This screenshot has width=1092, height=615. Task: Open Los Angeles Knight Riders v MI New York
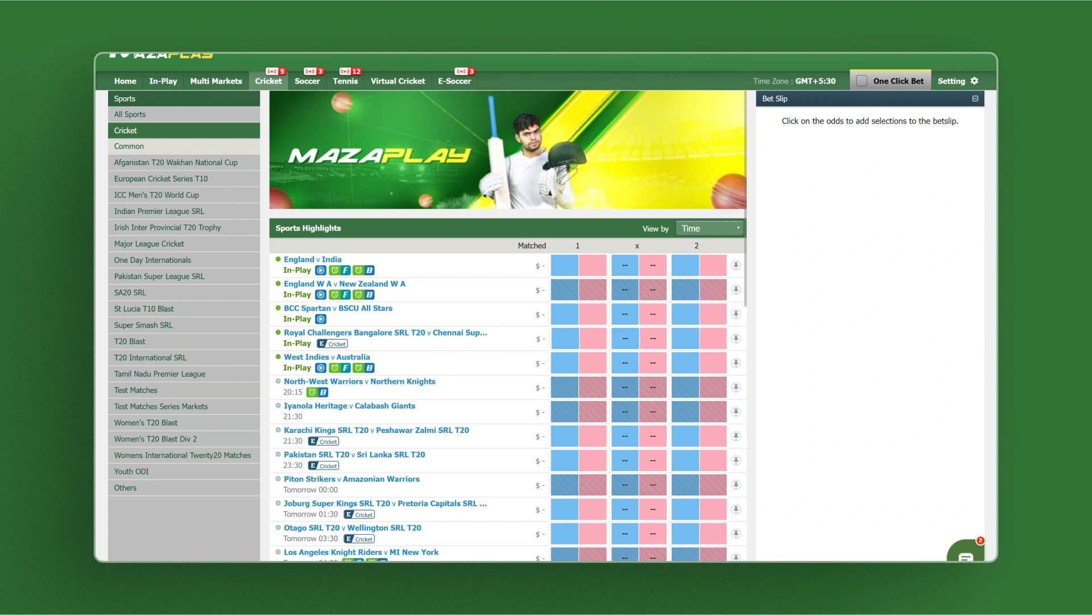(x=361, y=552)
